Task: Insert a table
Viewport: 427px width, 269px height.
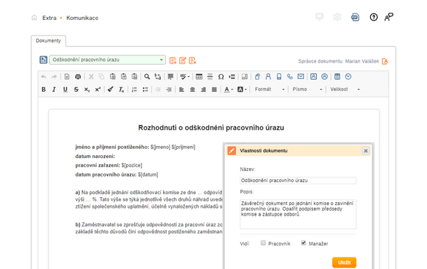Action: 199,77
